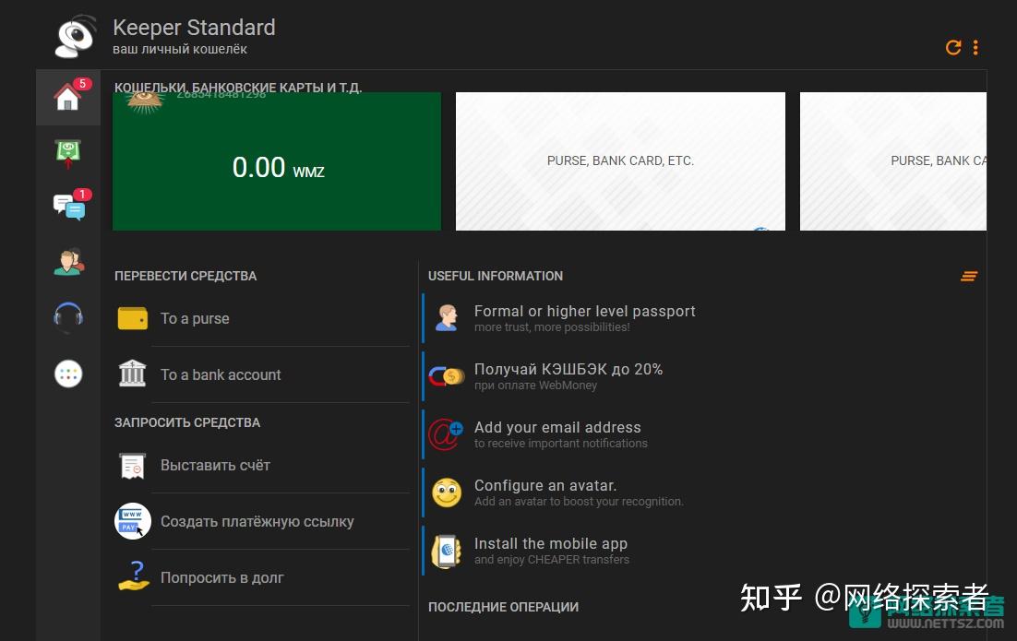
Task: Select the yellow purse icon beside To a purse
Action: click(132, 318)
